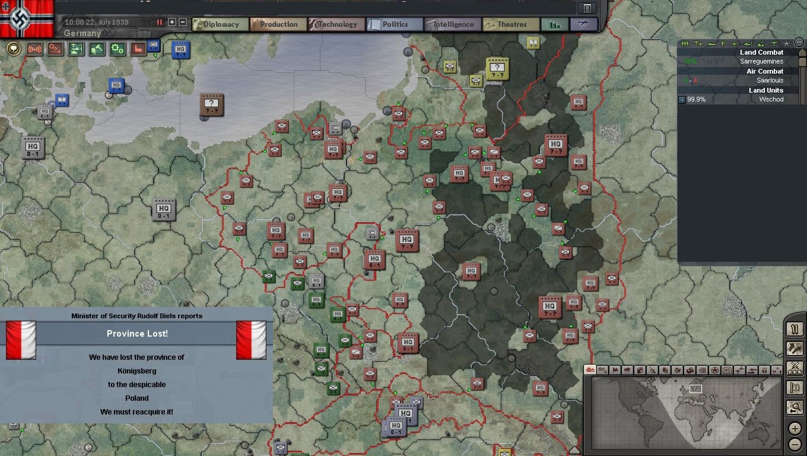Click Europe highlight box on minimap
The image size is (807, 456).
pyautogui.click(x=695, y=389)
